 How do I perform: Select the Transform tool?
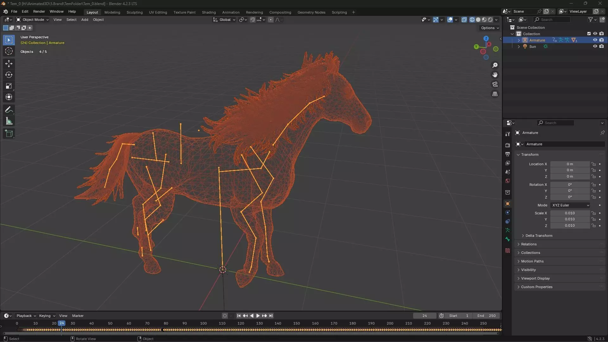9,97
